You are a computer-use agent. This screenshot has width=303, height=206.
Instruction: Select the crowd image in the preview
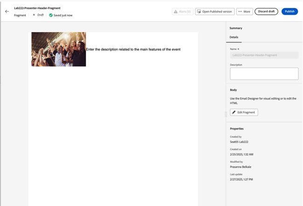click(x=59, y=49)
